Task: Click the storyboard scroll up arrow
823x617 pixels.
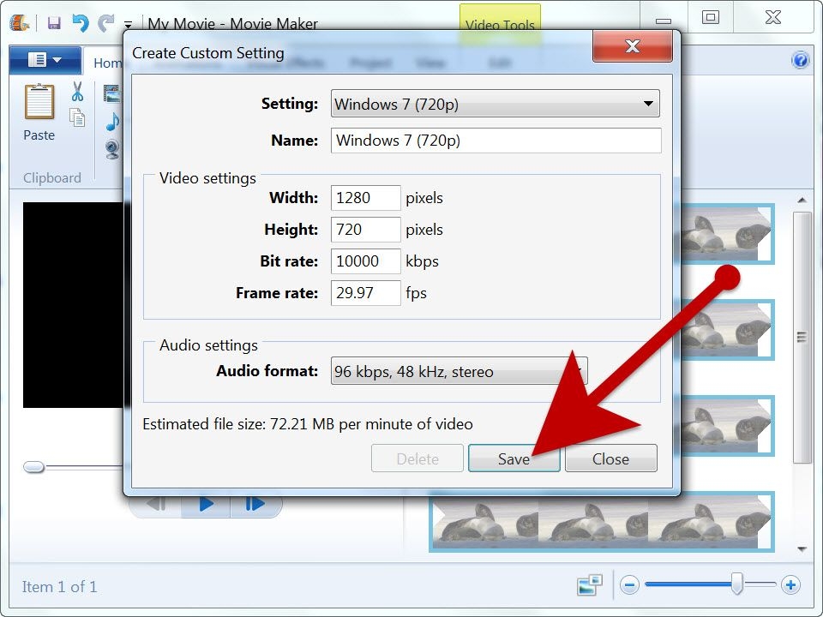Action: 802,200
